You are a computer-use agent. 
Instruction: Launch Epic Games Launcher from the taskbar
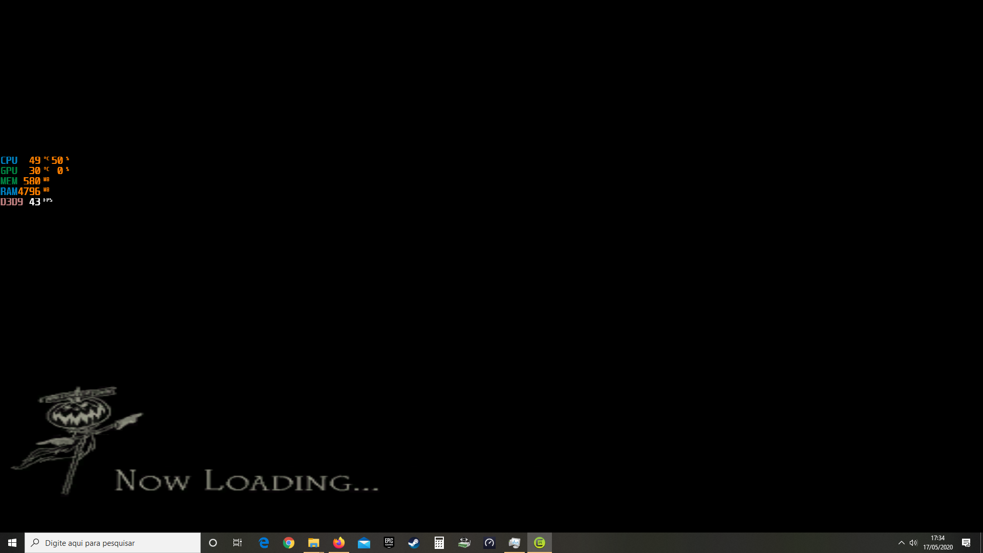[x=389, y=543]
